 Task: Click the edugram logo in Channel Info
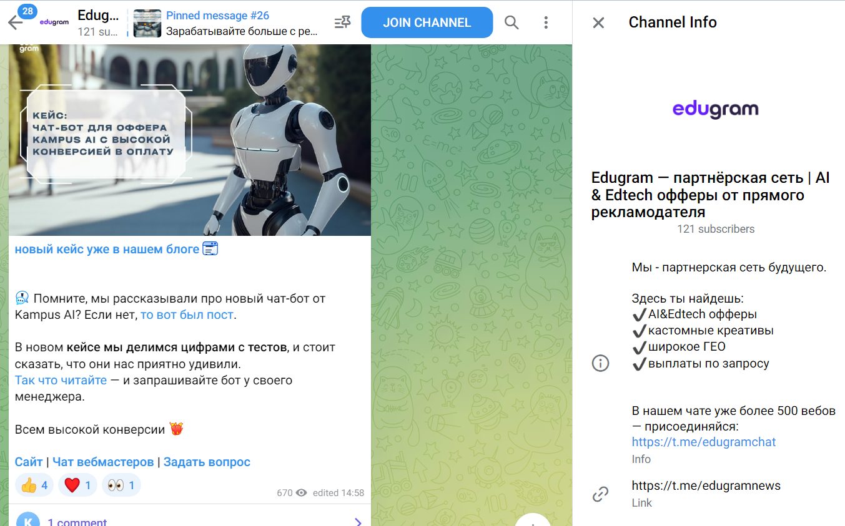pos(715,110)
